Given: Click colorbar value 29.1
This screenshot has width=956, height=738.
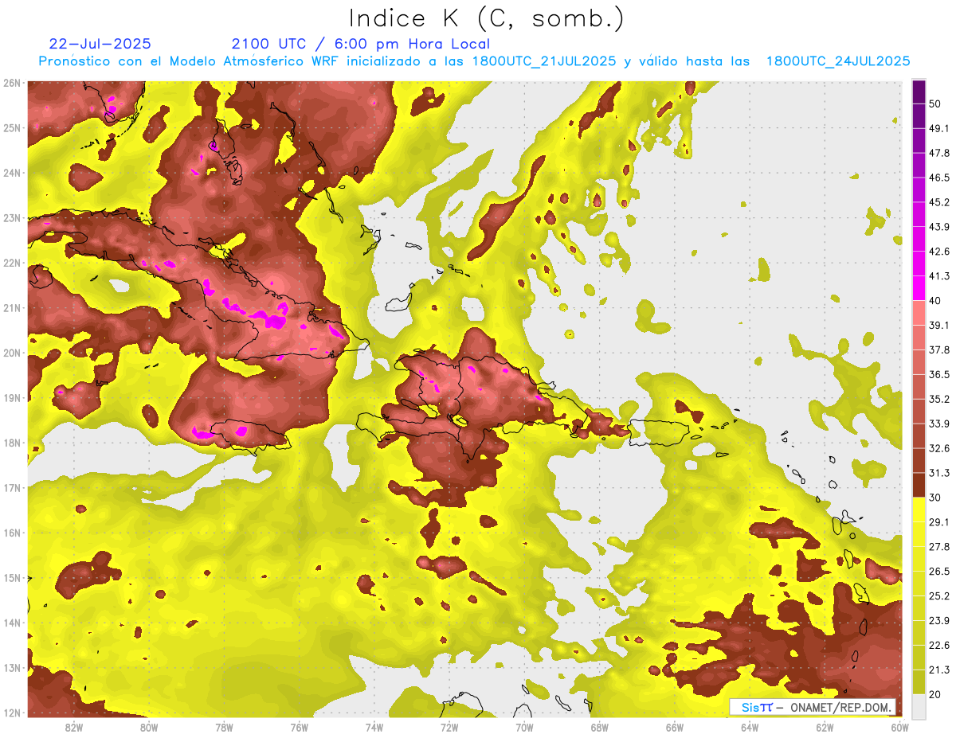Looking at the screenshot, I should click(x=939, y=522).
